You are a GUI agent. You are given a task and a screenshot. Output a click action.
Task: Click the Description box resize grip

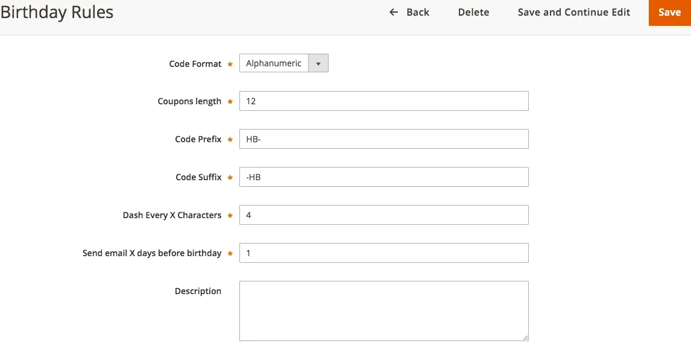click(x=525, y=338)
